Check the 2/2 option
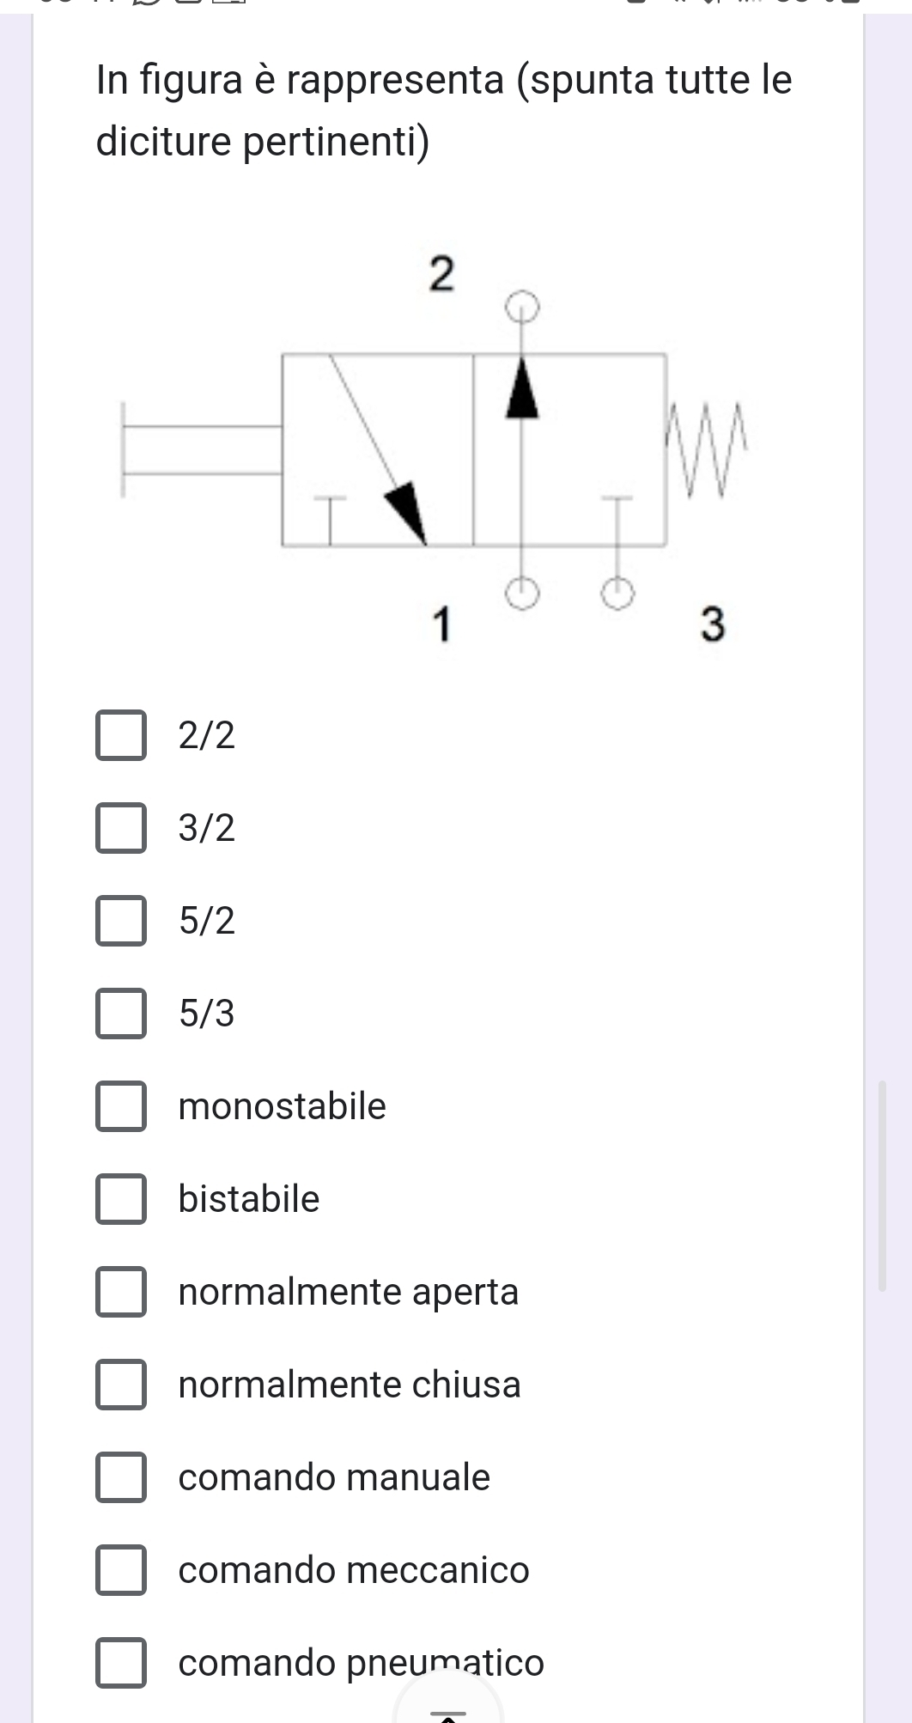 point(121,735)
